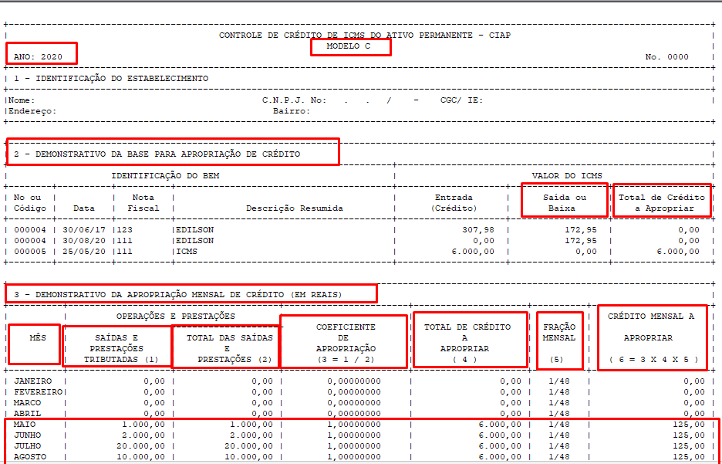Click the 'JANEIRO' month row label

[x=32, y=381]
